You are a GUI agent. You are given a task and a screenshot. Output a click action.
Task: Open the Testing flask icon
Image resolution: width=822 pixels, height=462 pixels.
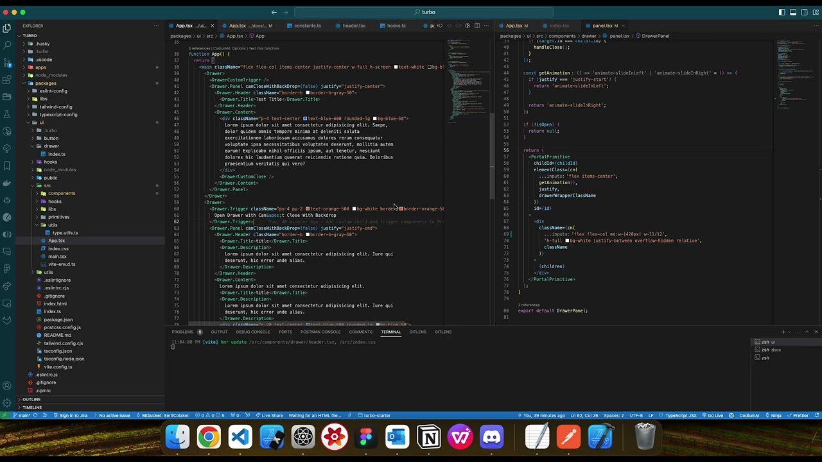[x=7, y=114]
